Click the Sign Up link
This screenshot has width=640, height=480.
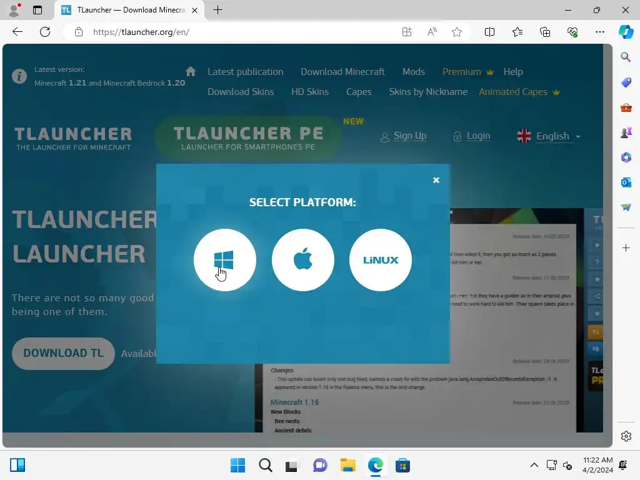403,136
